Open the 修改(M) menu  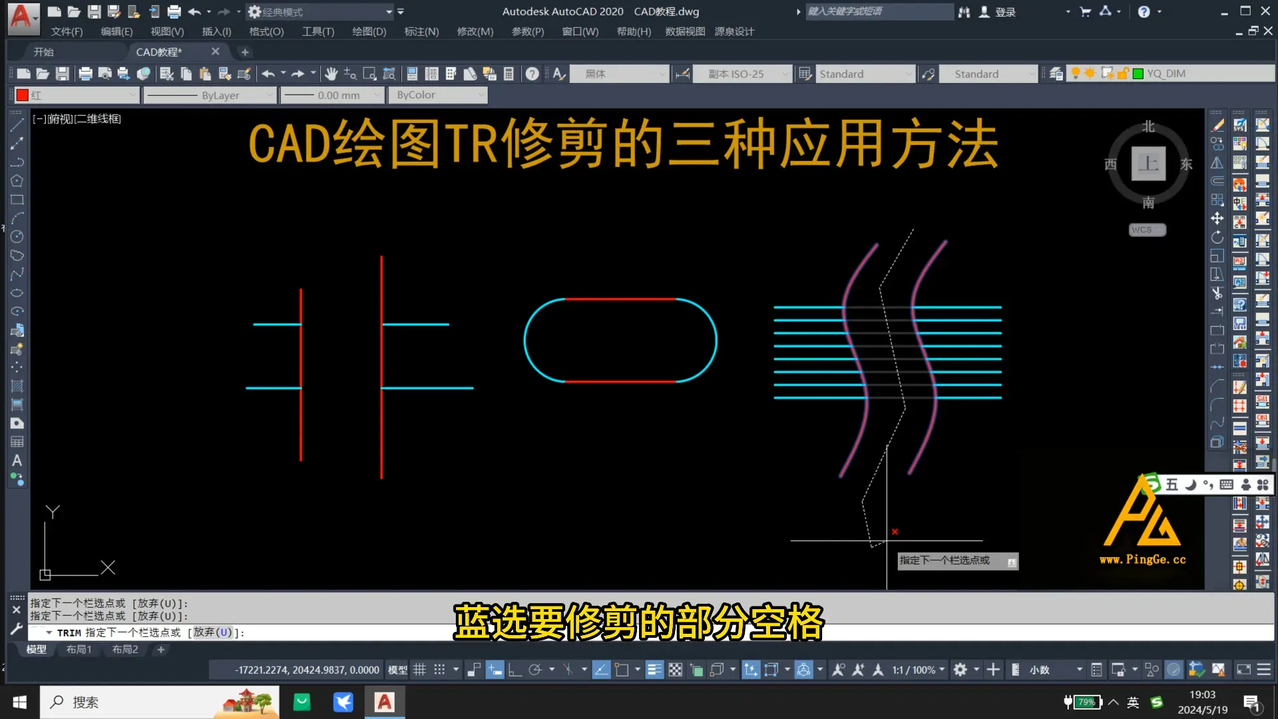pyautogui.click(x=475, y=31)
